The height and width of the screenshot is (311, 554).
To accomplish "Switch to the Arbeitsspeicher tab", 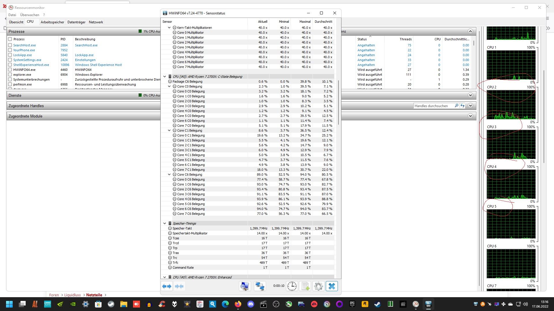I will 52,22.
